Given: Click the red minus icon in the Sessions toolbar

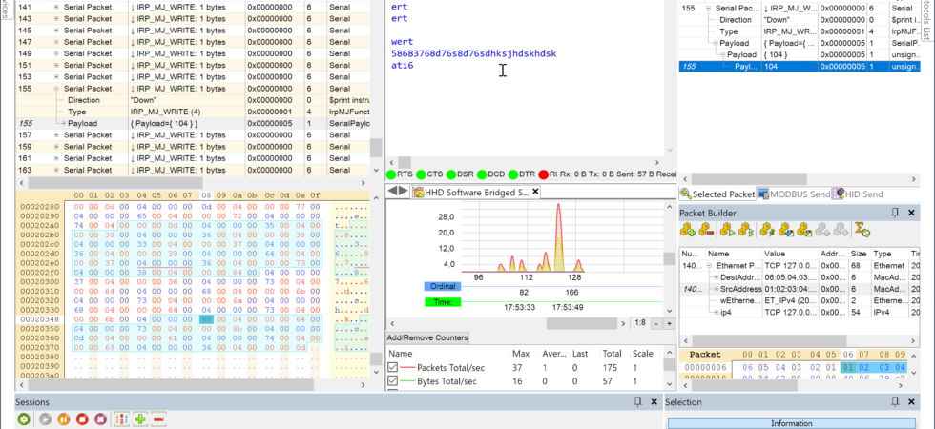Looking at the screenshot, I should 158,419.
